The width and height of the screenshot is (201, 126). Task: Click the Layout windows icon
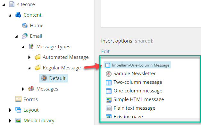click(x=18, y=110)
